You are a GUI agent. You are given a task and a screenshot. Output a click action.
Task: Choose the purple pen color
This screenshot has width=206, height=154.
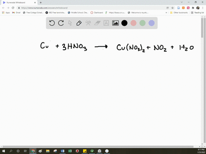[151, 23]
